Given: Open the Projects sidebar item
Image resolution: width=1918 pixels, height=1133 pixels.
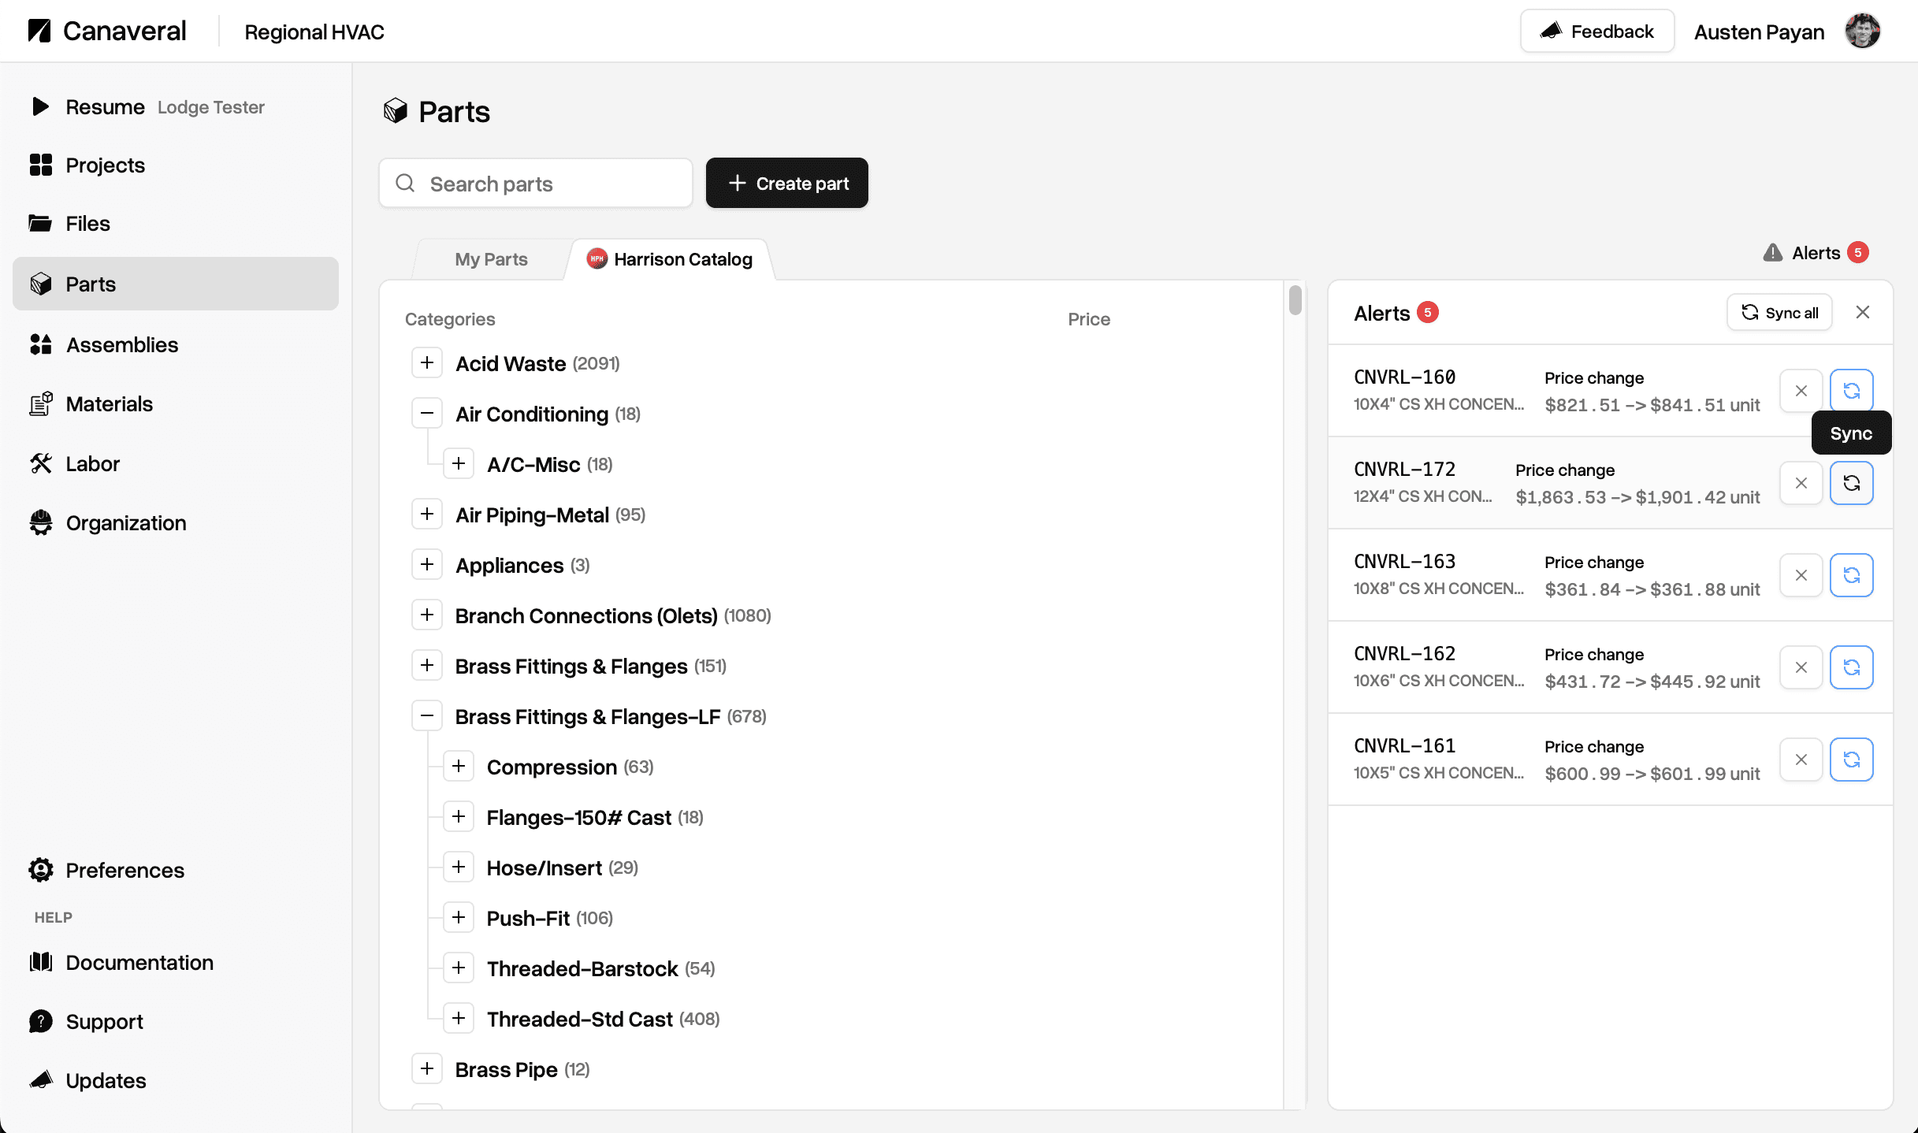Looking at the screenshot, I should click(x=176, y=165).
